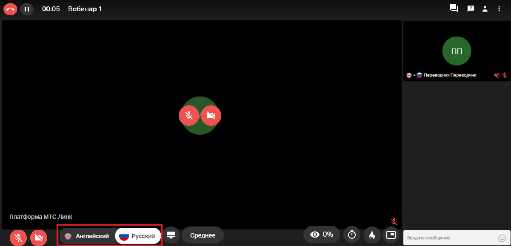Screen dimensions: 511x246
Task: Click the ПП avatar of Переводчик
Action: pos(457,51)
